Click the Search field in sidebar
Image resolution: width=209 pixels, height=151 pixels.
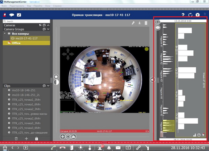pyautogui.click(x=26, y=21)
